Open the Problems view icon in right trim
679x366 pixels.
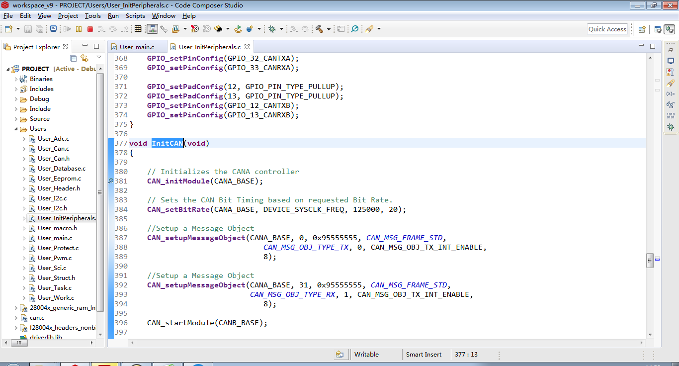click(x=671, y=72)
